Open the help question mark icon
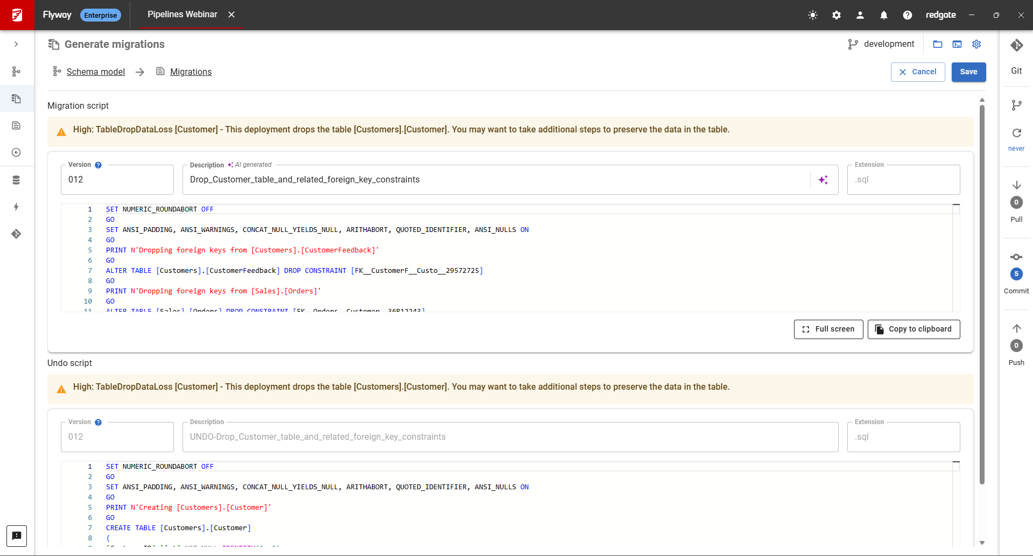Image resolution: width=1033 pixels, height=556 pixels. point(908,15)
